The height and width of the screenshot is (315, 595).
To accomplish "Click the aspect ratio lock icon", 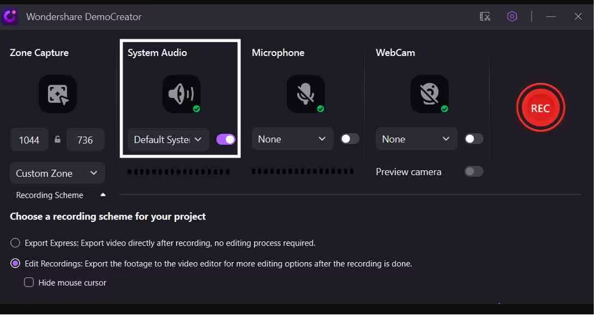I will 57,139.
